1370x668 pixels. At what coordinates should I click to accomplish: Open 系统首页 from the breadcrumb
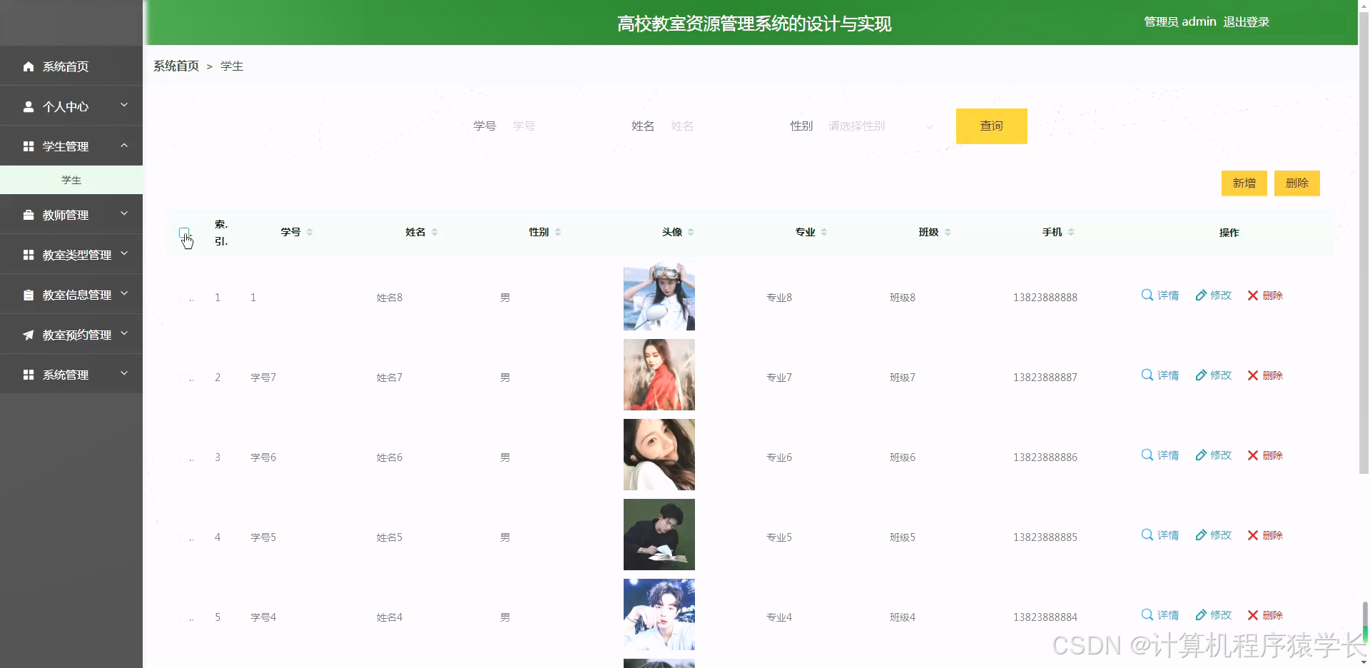176,66
